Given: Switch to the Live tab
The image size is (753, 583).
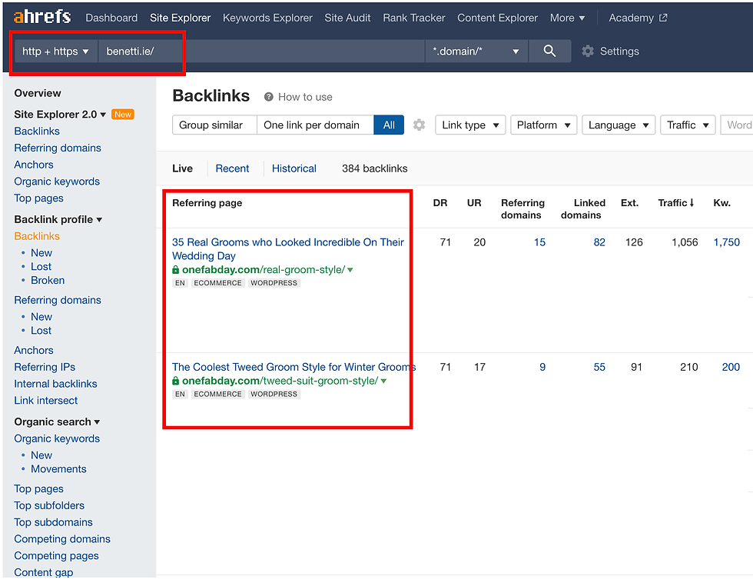Looking at the screenshot, I should [x=183, y=168].
